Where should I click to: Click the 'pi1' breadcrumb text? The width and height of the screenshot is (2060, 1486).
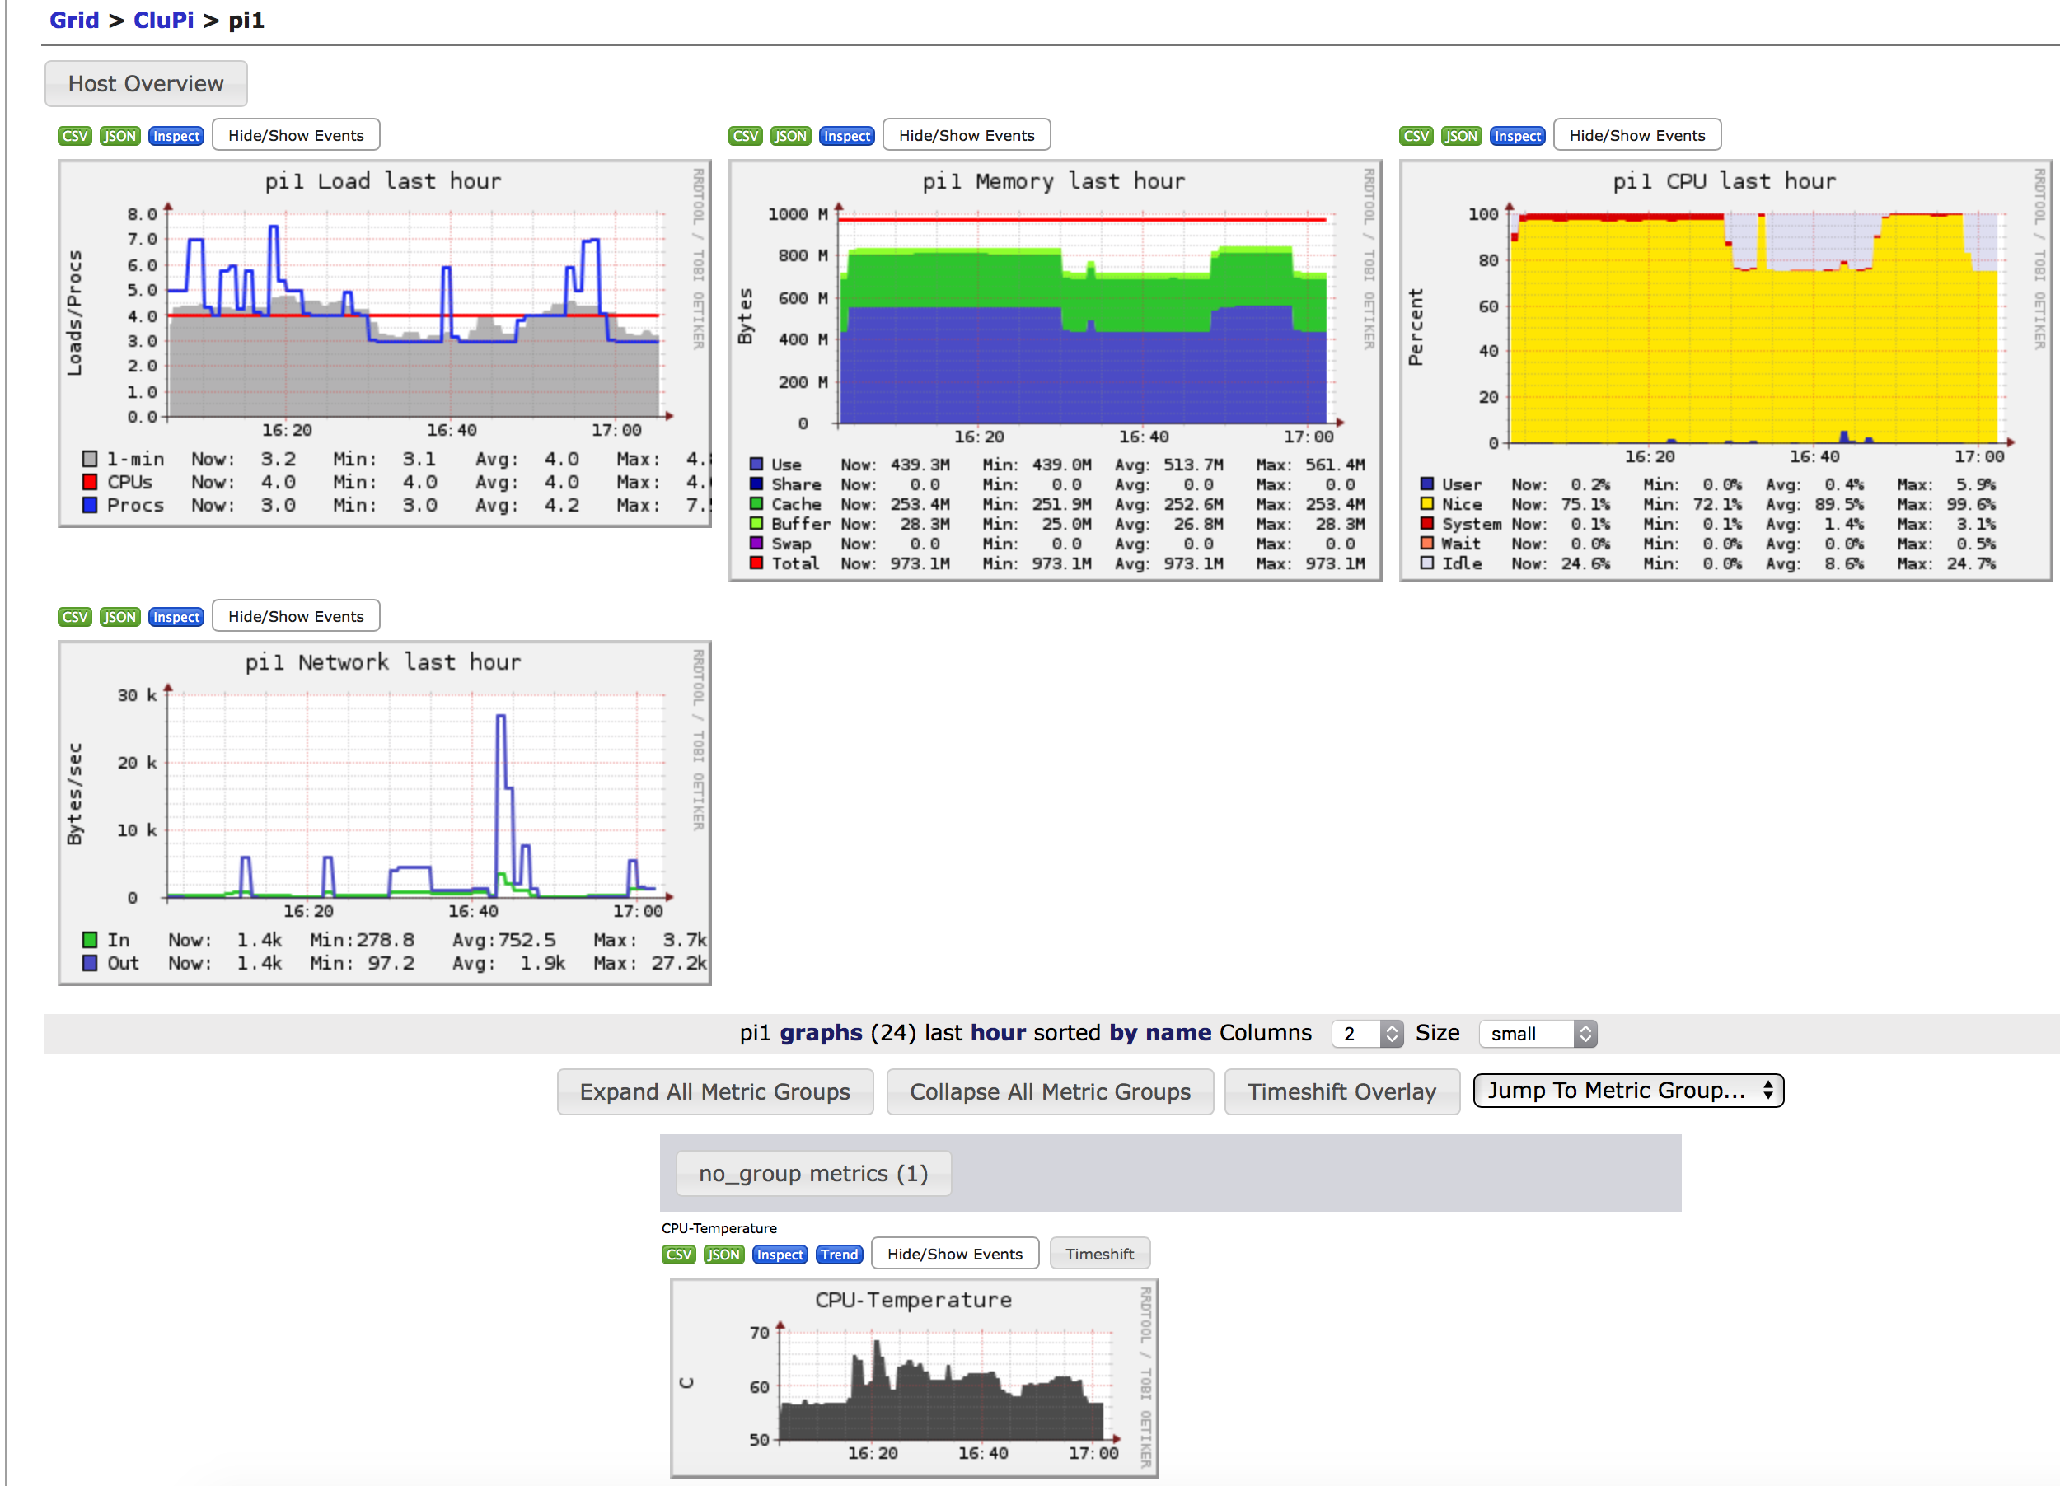tap(246, 20)
